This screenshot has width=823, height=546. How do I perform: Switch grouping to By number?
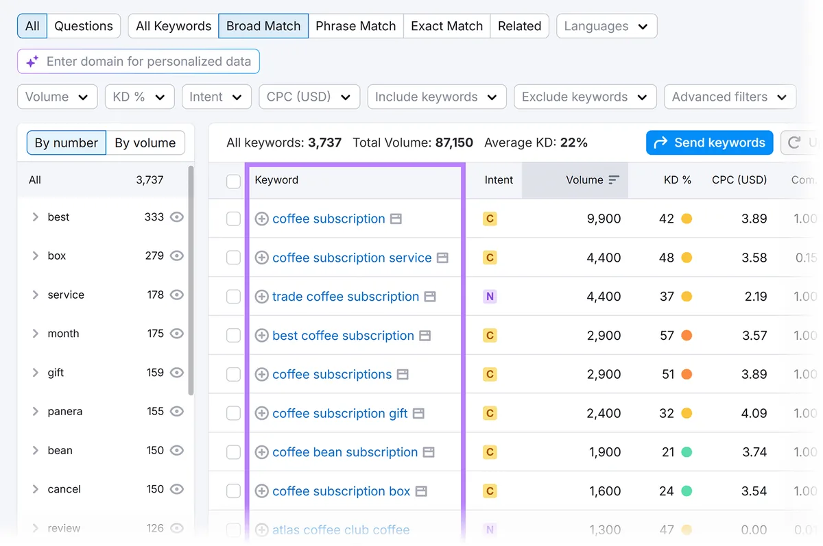67,143
